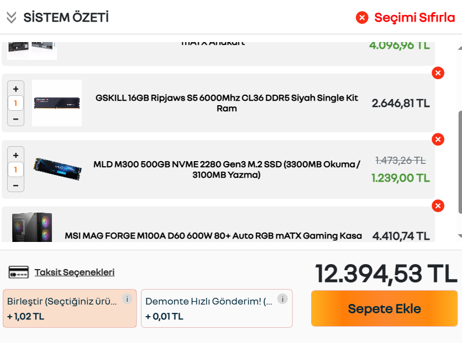
Task: Remove the MSI MAG FORGE case item
Action: (438, 206)
